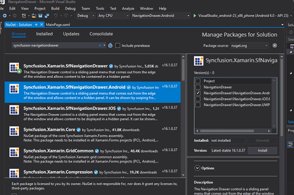
Task: Switch to the Updates tab
Action: pyautogui.click(x=71, y=34)
